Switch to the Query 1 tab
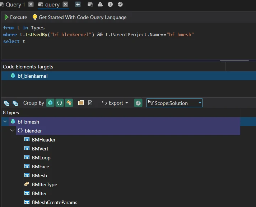 coord(15,5)
